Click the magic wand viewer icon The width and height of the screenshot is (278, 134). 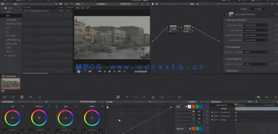88,8
